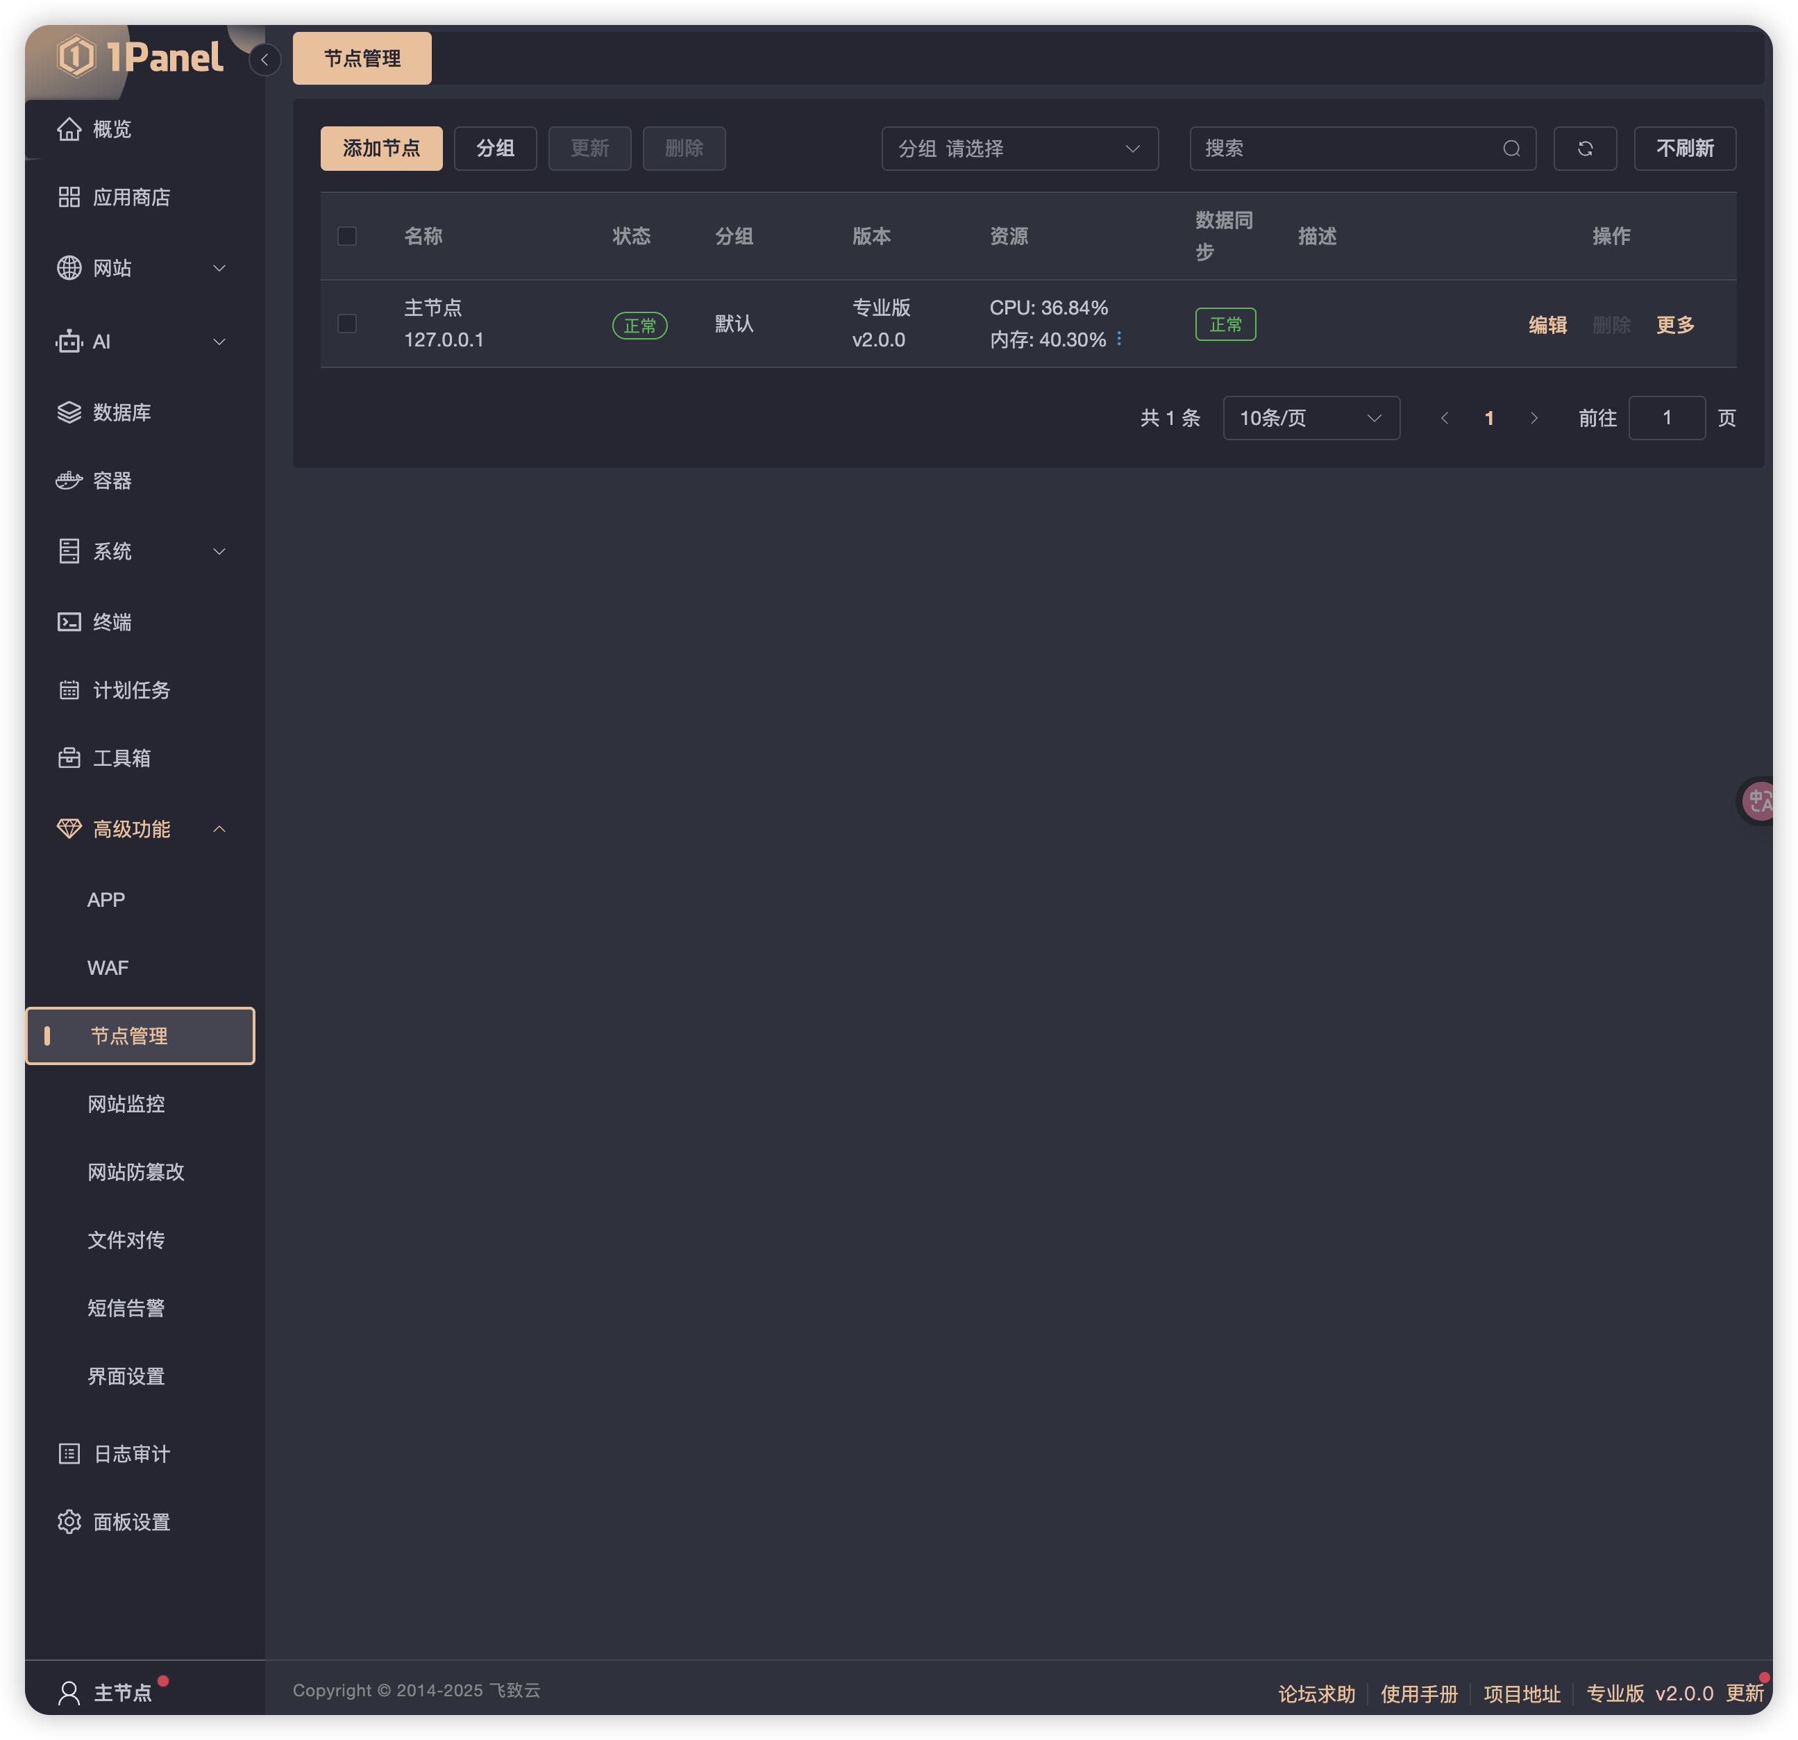Check the 主节点 row checkbox
Screen dimensions: 1798x1740
pyautogui.click(x=347, y=323)
